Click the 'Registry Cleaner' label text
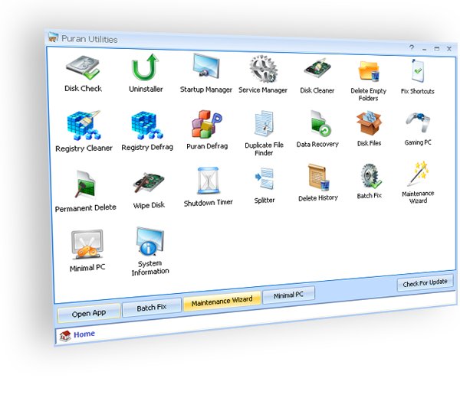Image resolution: width=460 pixels, height=401 pixels. [84, 148]
